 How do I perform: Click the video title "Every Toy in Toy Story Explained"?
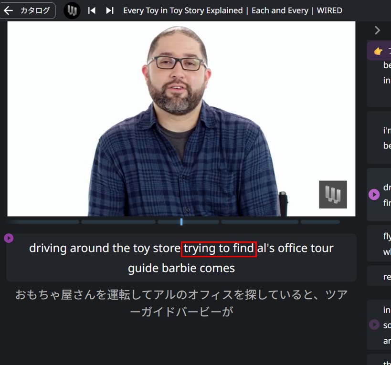183,10
